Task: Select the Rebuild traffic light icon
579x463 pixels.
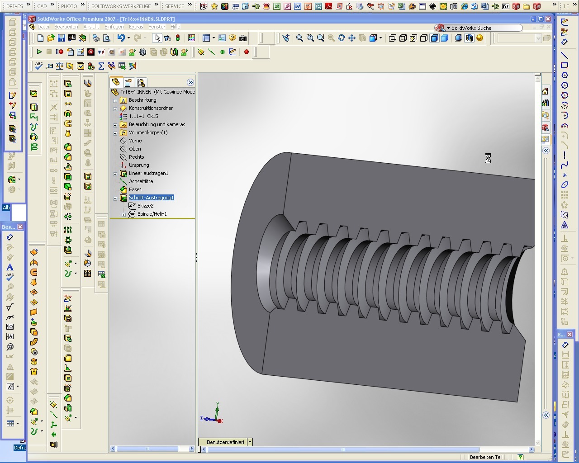Action: pyautogui.click(x=178, y=38)
